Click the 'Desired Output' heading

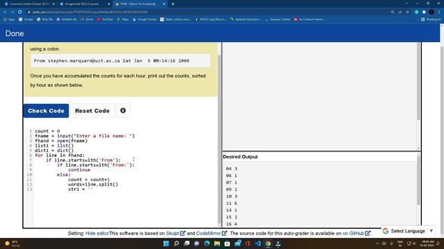click(x=240, y=157)
